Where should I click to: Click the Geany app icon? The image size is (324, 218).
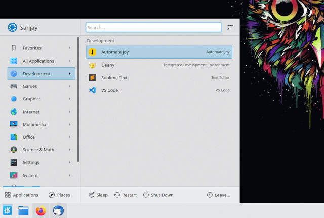click(x=92, y=65)
